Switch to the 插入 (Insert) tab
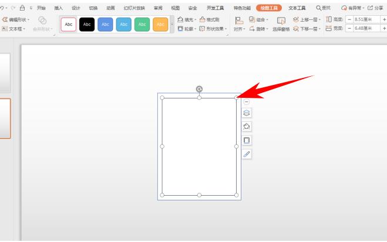Screen dimensions: 387x242 pyautogui.click(x=58, y=8)
